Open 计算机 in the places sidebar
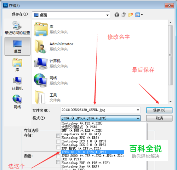Image resolution: width=177 pixels, height=170 pixels. [x=17, y=84]
